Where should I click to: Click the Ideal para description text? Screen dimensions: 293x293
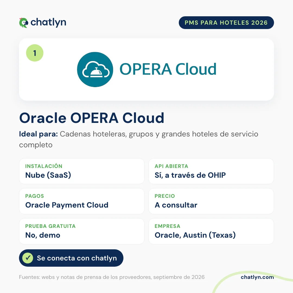click(x=139, y=139)
